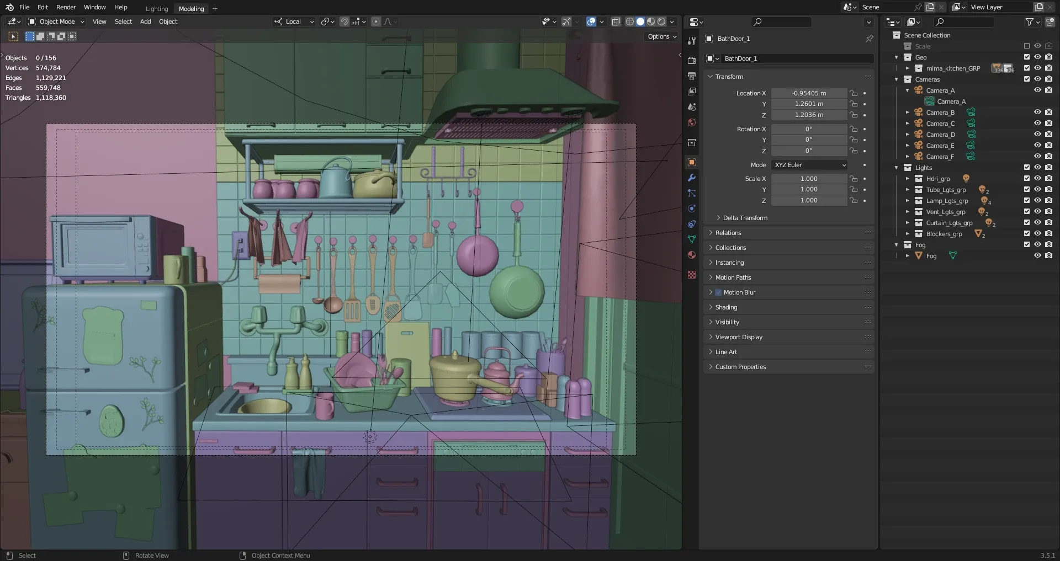Open the Object Data properties tab
Screen dimensions: 1060x561
pyautogui.click(x=692, y=239)
